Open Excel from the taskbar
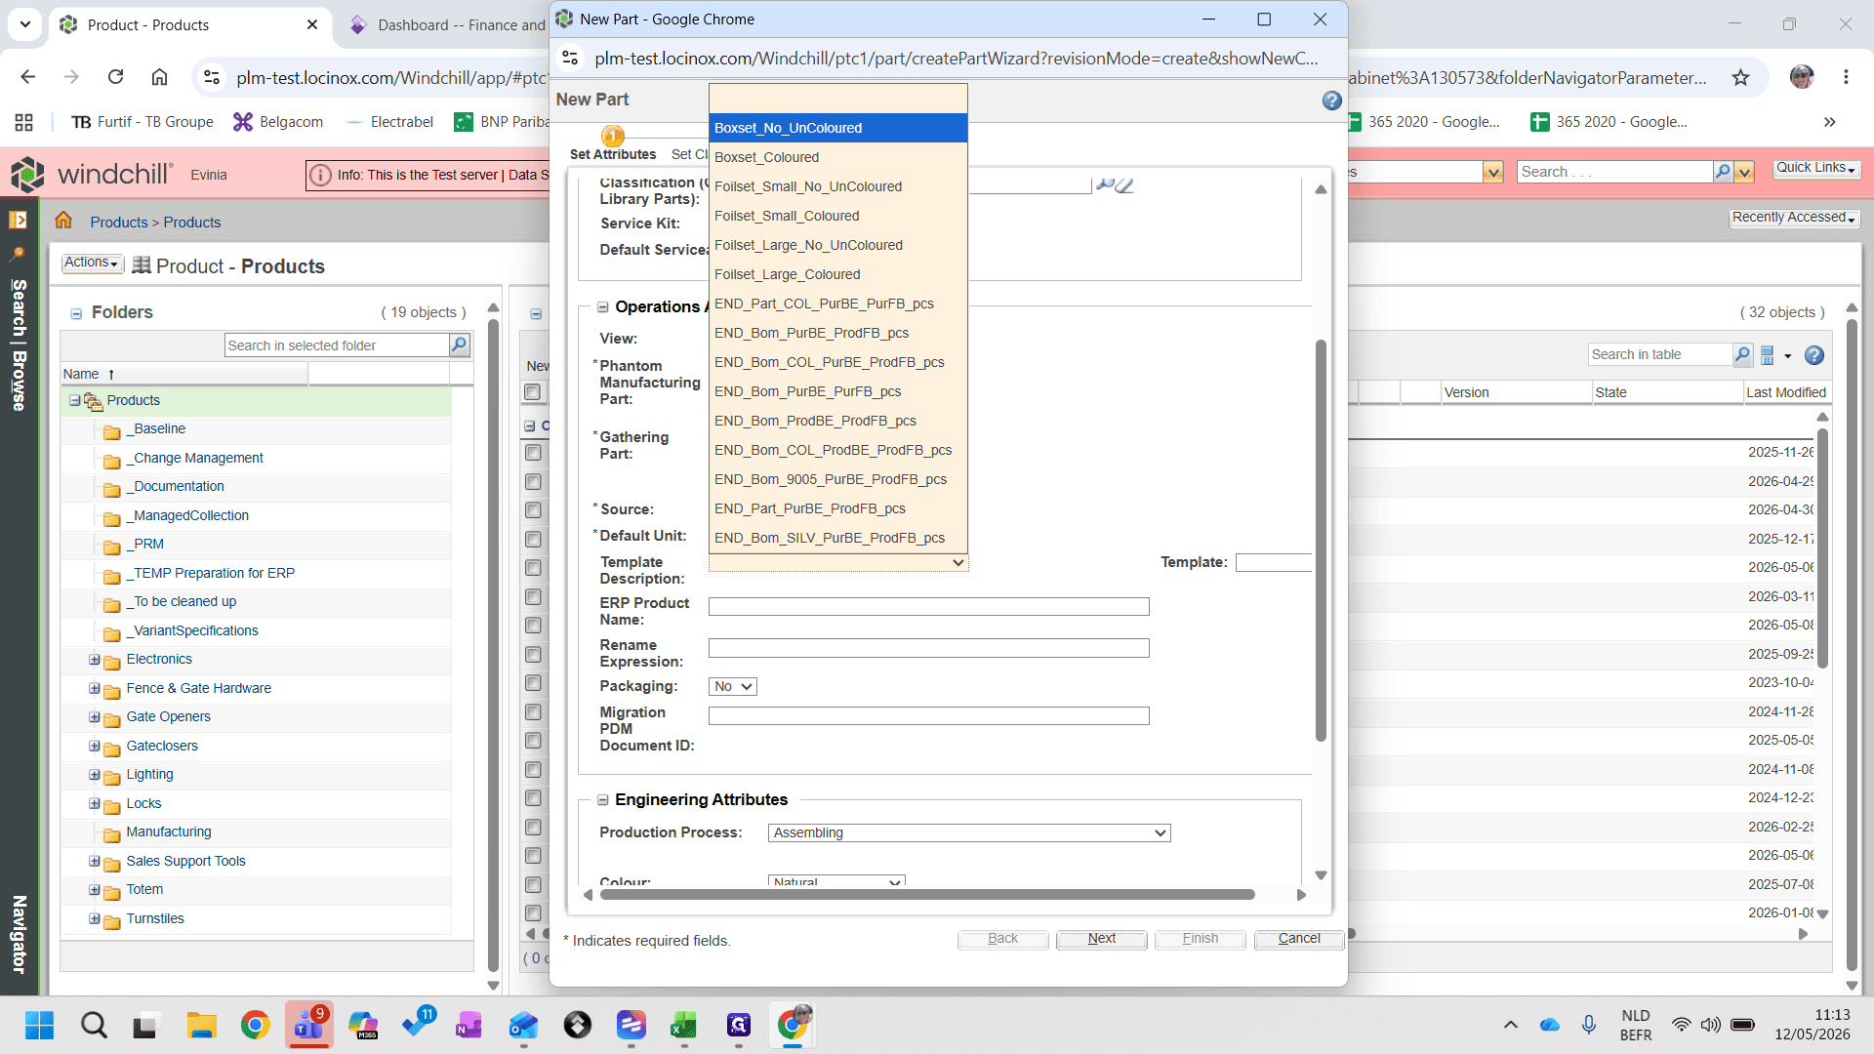The height and width of the screenshot is (1054, 1874). (x=683, y=1025)
